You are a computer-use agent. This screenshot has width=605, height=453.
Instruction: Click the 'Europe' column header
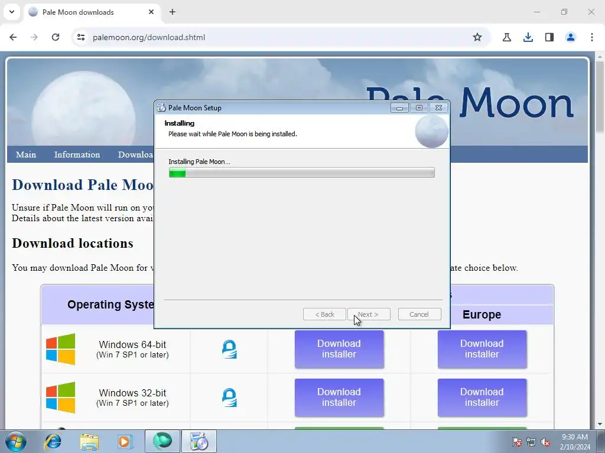482,315
